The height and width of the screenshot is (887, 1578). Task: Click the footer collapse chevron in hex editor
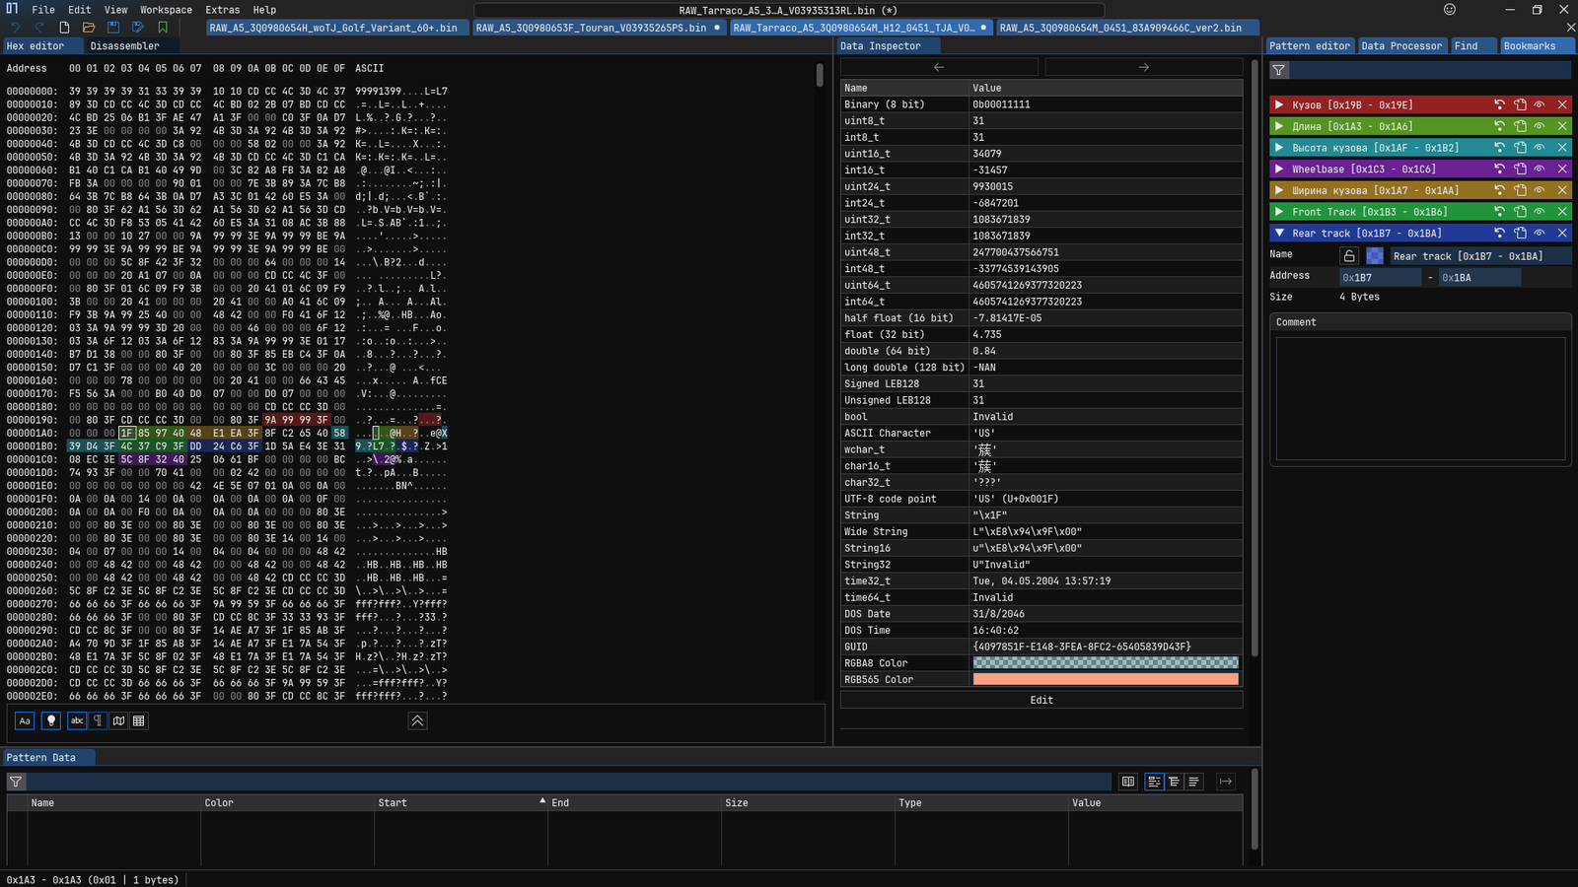click(417, 721)
